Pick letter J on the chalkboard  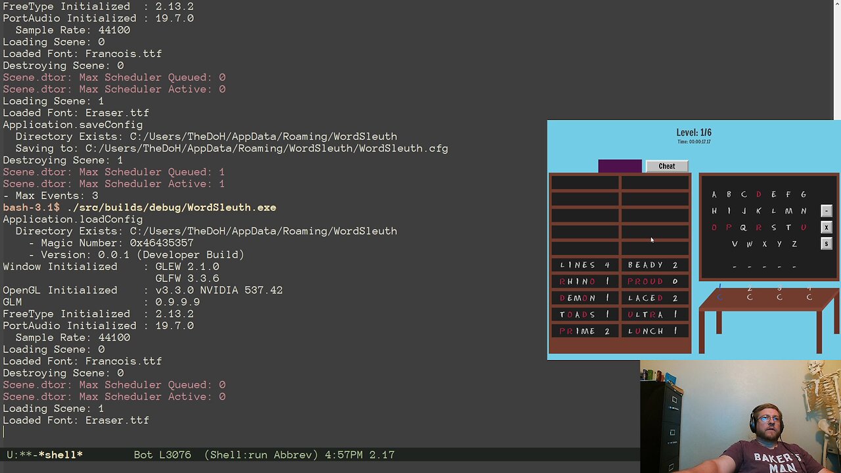744,211
